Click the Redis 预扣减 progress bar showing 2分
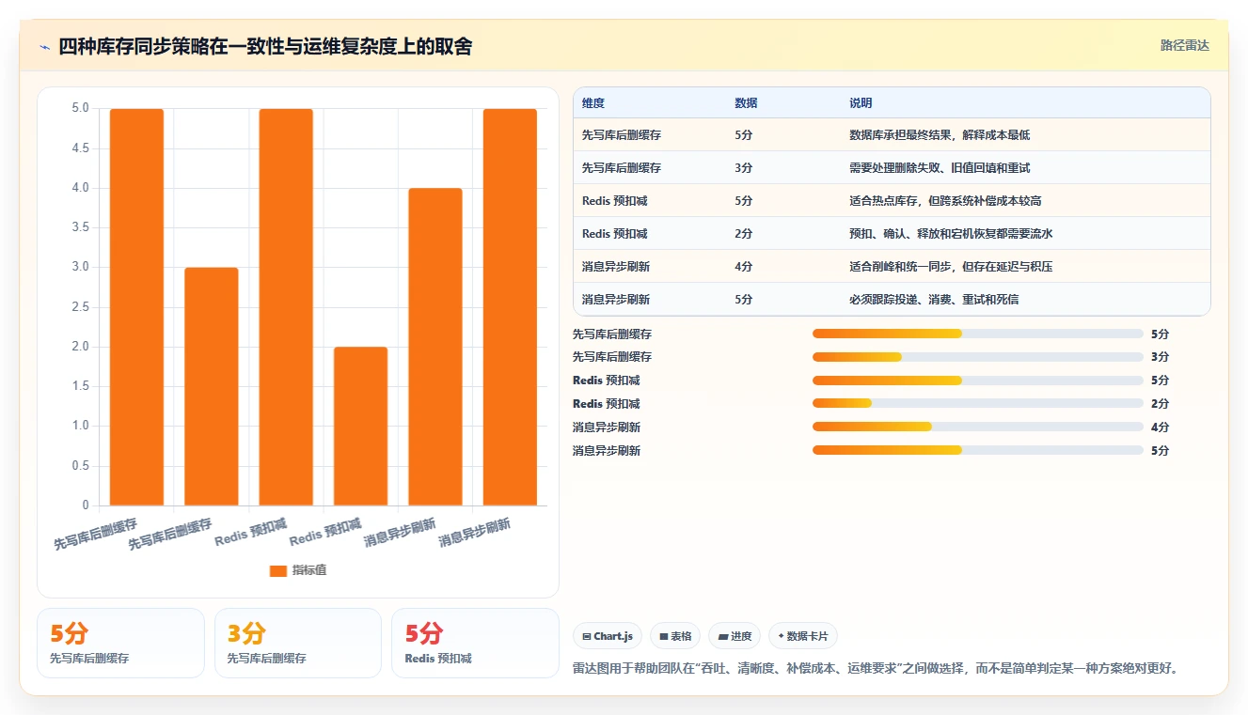Viewport: 1248px width, 715px height. pyautogui.click(x=978, y=404)
